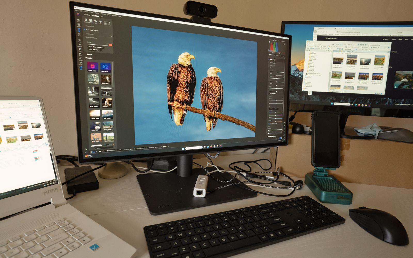Click the Learn link on Speedtest
The width and height of the screenshot is (413, 258).
click(x=400, y=39)
